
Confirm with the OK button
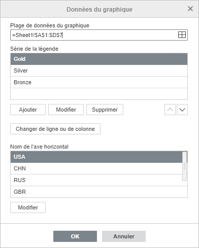click(75, 236)
